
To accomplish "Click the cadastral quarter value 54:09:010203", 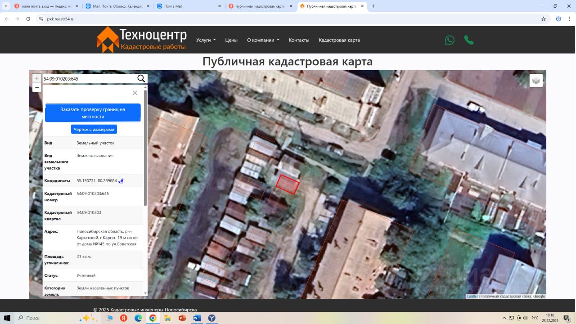I will (89, 212).
